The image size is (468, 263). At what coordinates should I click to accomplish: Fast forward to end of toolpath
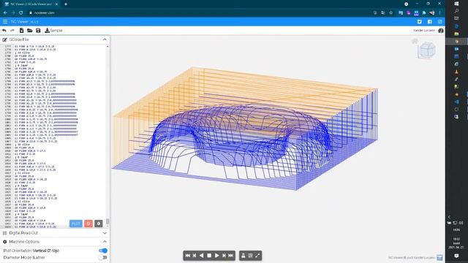coord(231,256)
